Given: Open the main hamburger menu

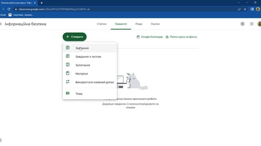Looking at the screenshot, I should [x=1, y=24].
